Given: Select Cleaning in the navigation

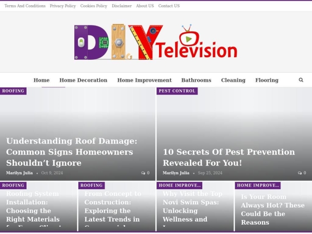Looking at the screenshot, I should coord(233,80).
